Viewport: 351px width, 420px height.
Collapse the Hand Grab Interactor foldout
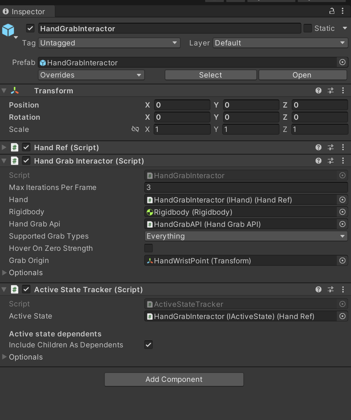tap(4, 161)
